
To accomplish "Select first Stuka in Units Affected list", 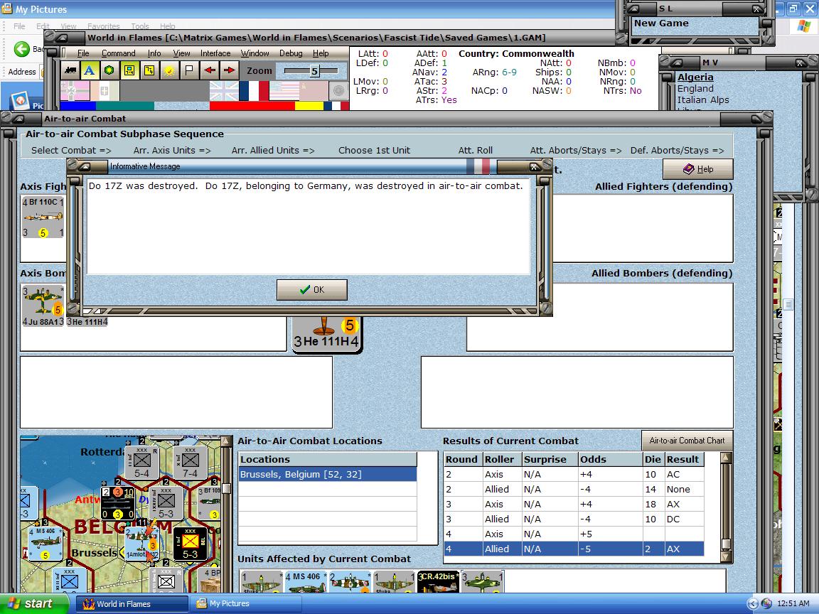I will point(262,581).
